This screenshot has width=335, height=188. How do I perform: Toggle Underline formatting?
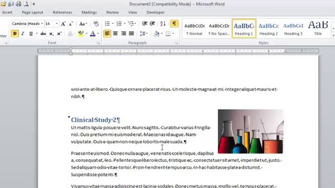31,33
